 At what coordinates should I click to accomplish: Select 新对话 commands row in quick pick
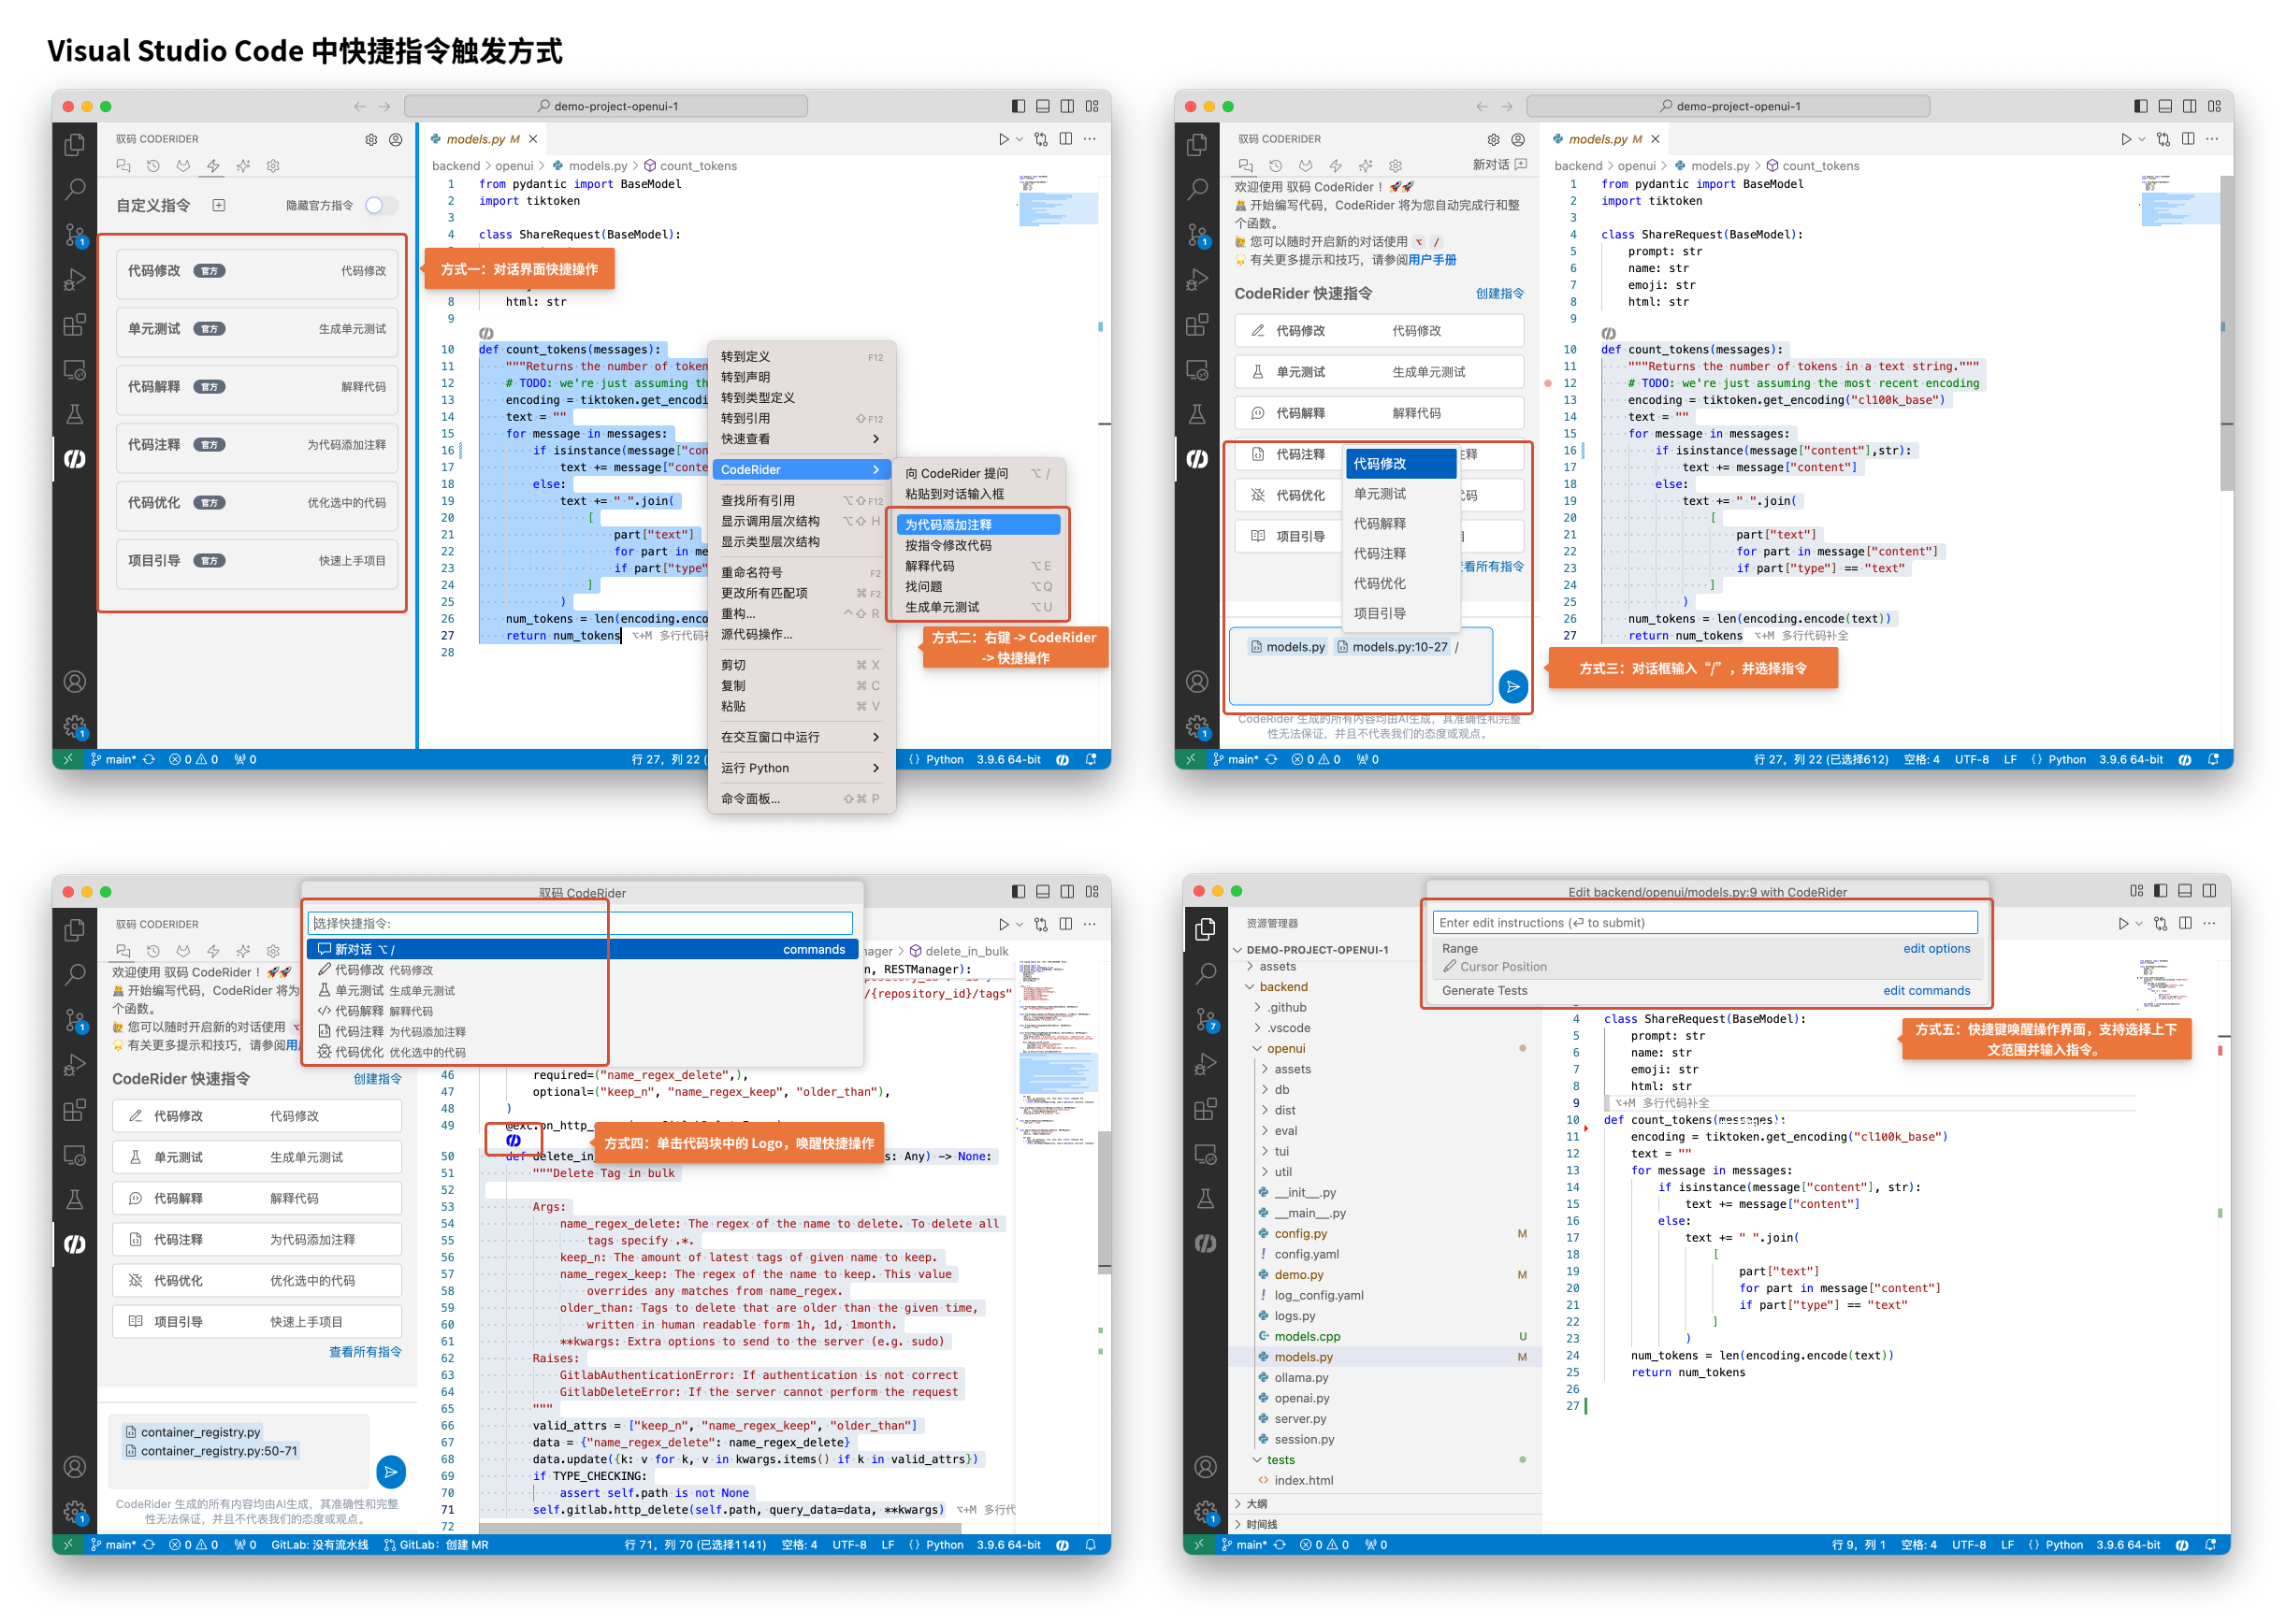(582, 950)
